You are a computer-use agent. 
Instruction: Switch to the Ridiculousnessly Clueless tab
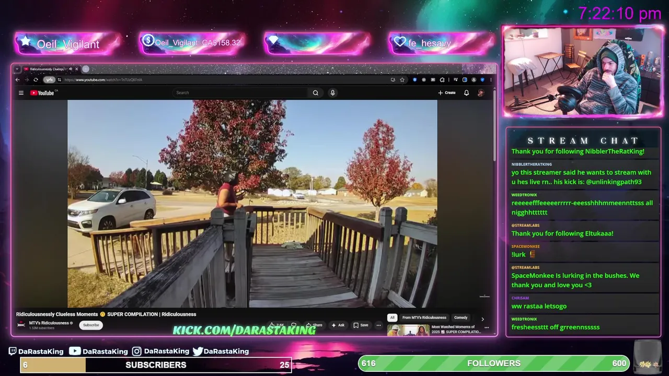(47, 69)
